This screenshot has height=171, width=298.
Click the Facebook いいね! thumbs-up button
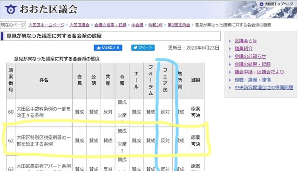point(108,47)
